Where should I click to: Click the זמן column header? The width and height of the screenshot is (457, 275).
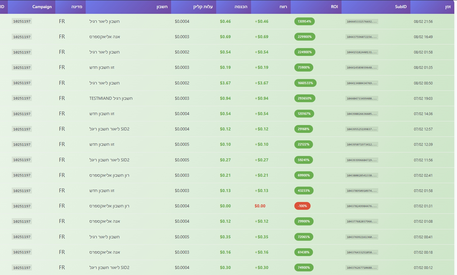448,7
